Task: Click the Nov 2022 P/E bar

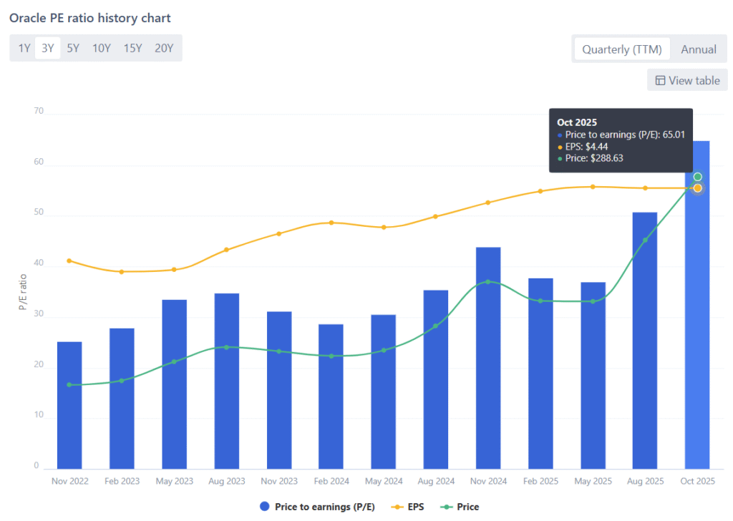Action: [69, 404]
